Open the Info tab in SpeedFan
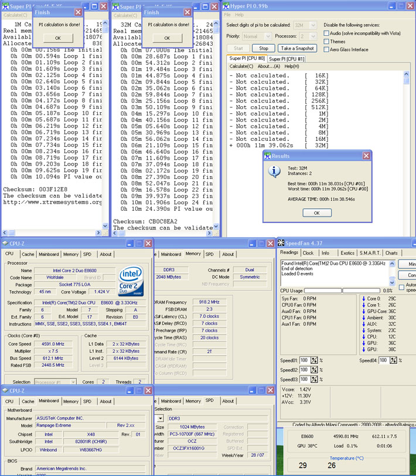 (325, 253)
